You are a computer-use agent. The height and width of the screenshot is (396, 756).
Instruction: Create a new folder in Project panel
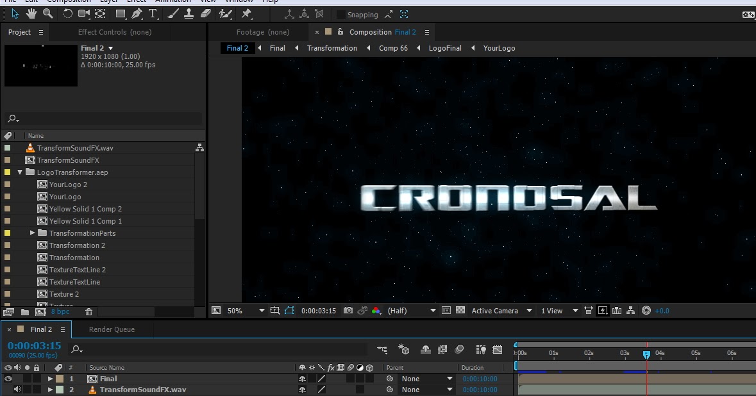click(x=25, y=311)
